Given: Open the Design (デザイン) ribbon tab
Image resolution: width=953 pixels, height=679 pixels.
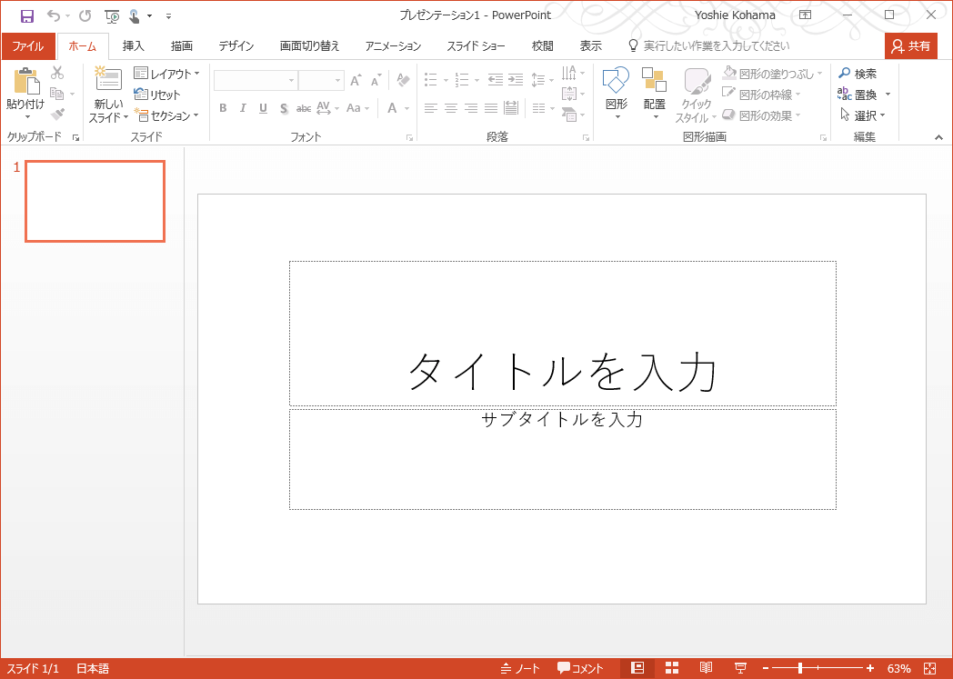Looking at the screenshot, I should coord(236,45).
